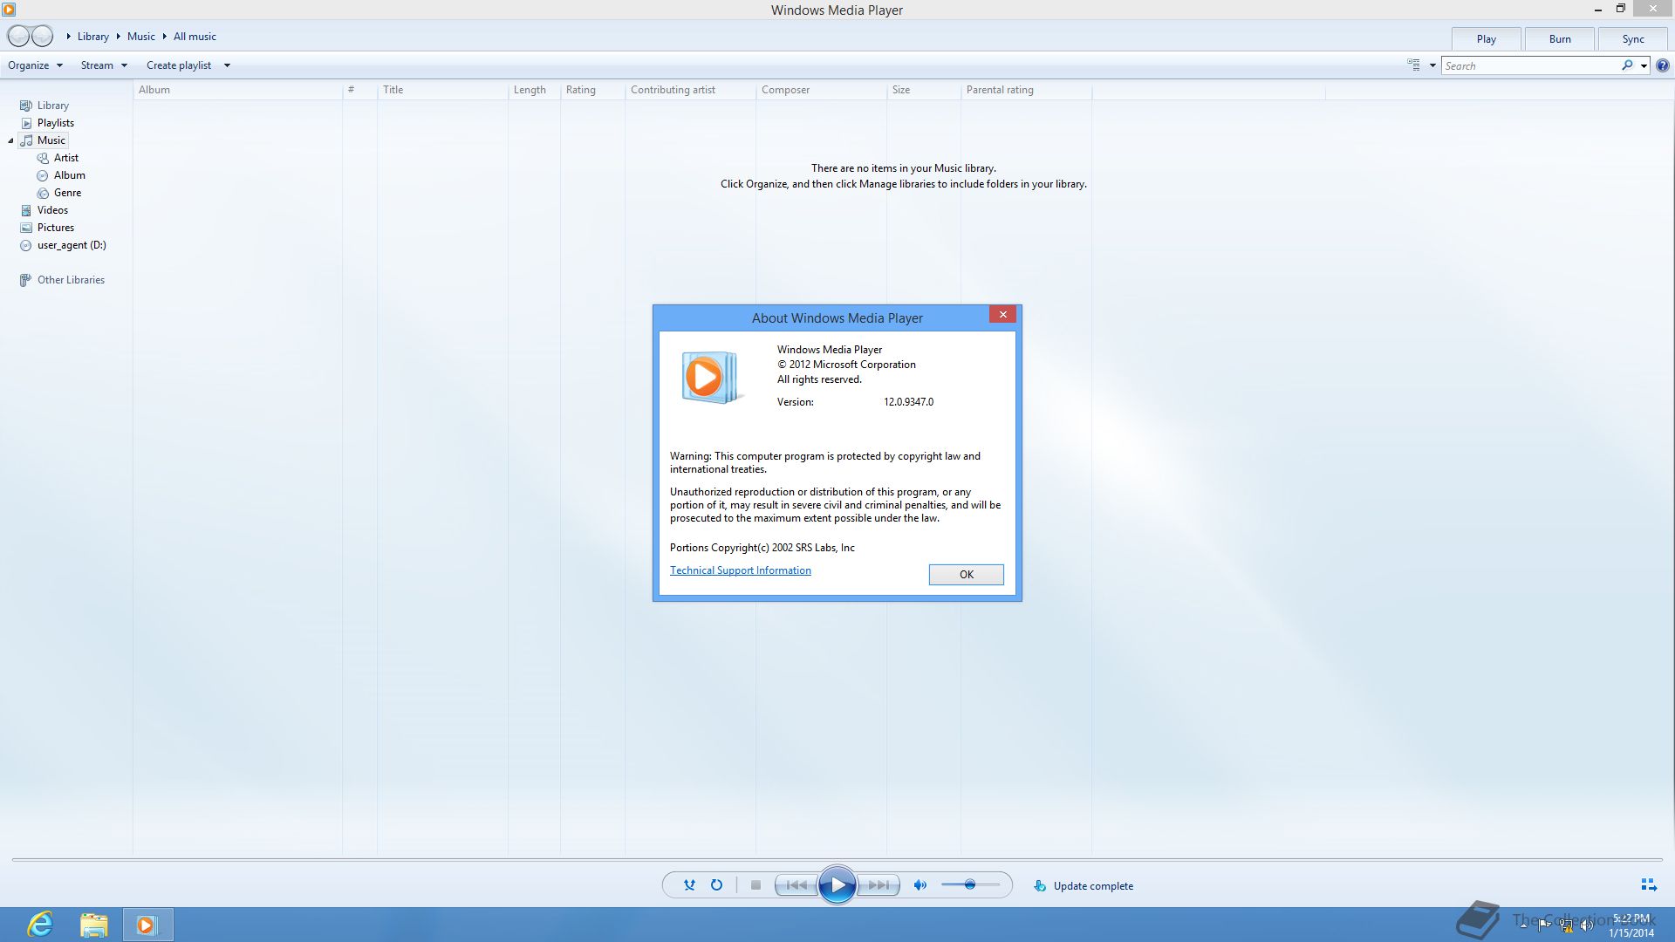Expand the Create playlist dropdown arrow
The width and height of the screenshot is (1675, 942).
pos(227,65)
